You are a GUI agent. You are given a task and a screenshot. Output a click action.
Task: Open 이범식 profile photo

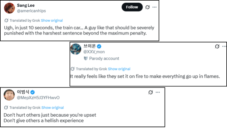click(9, 95)
